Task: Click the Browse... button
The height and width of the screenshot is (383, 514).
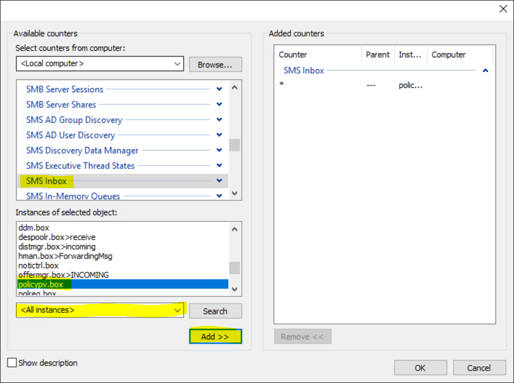Action: click(215, 64)
